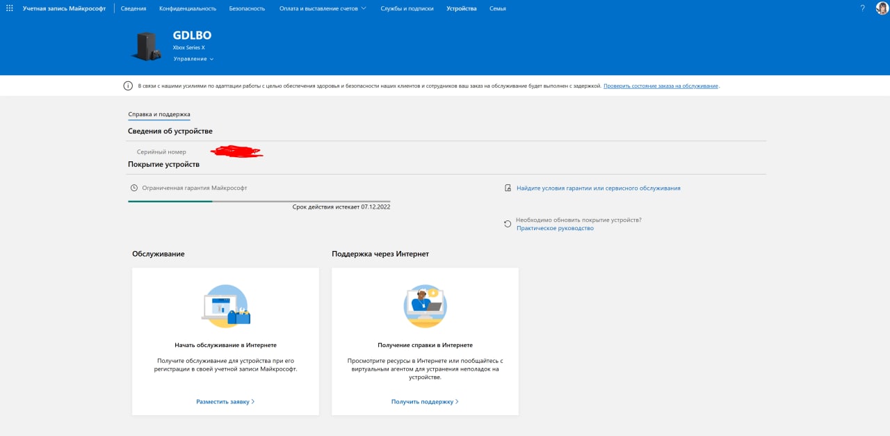Image resolution: width=890 pixels, height=436 pixels.
Task: Click the online support agent illustration
Action: [426, 306]
